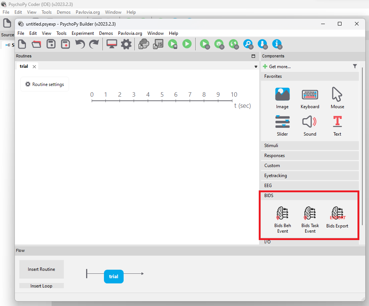Maximize the Routines panel
The width and height of the screenshot is (369, 306).
click(253, 56)
